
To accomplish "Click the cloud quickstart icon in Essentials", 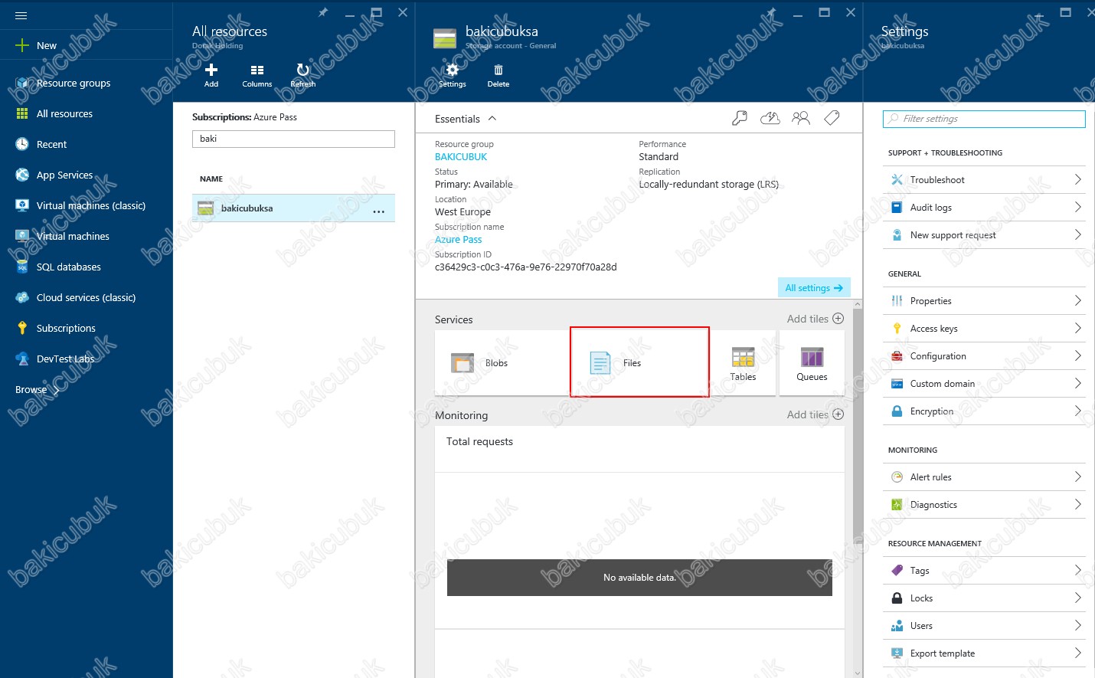I will click(x=770, y=118).
